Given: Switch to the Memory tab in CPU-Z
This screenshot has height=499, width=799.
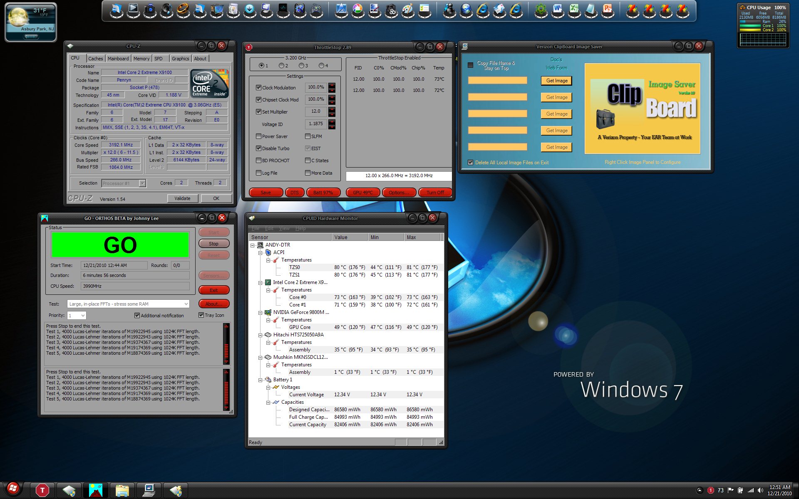Looking at the screenshot, I should [x=141, y=59].
